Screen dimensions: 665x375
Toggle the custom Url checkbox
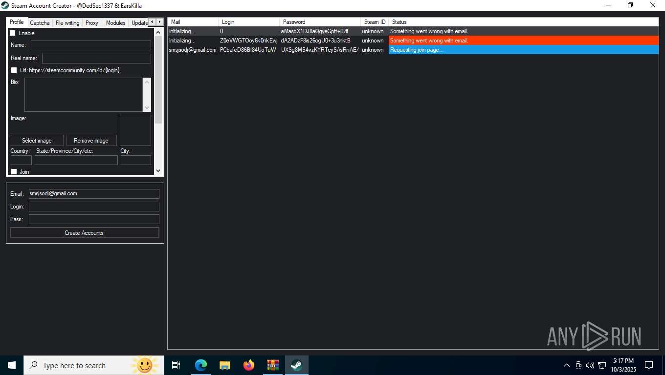point(14,70)
